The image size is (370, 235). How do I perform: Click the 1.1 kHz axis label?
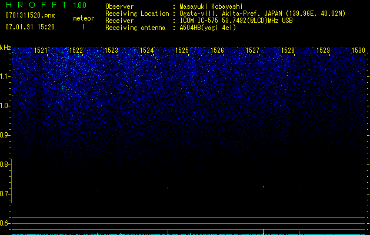click(5, 76)
